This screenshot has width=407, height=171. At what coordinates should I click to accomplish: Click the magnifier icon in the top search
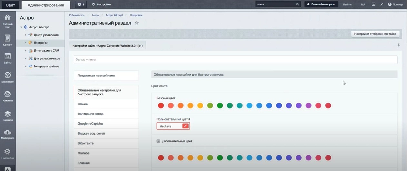(x=297, y=4)
